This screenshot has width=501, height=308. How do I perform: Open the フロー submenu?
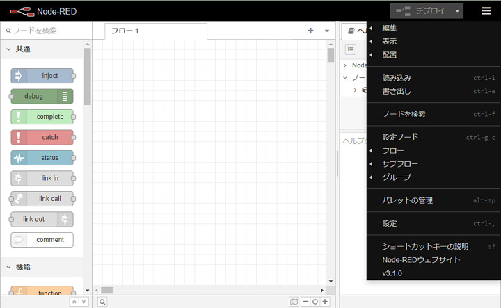point(434,151)
